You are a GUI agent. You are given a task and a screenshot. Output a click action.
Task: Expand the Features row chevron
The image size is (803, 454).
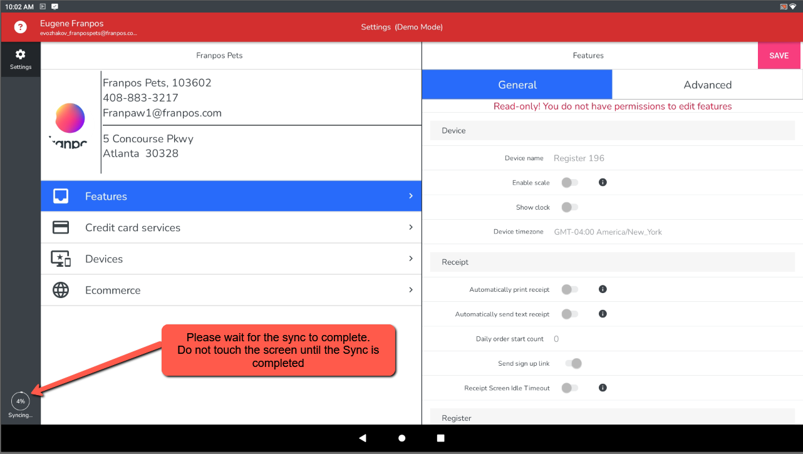(411, 196)
